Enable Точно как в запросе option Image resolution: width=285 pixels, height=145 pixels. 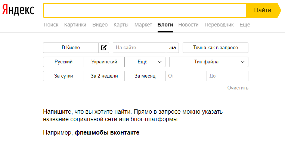point(216,48)
